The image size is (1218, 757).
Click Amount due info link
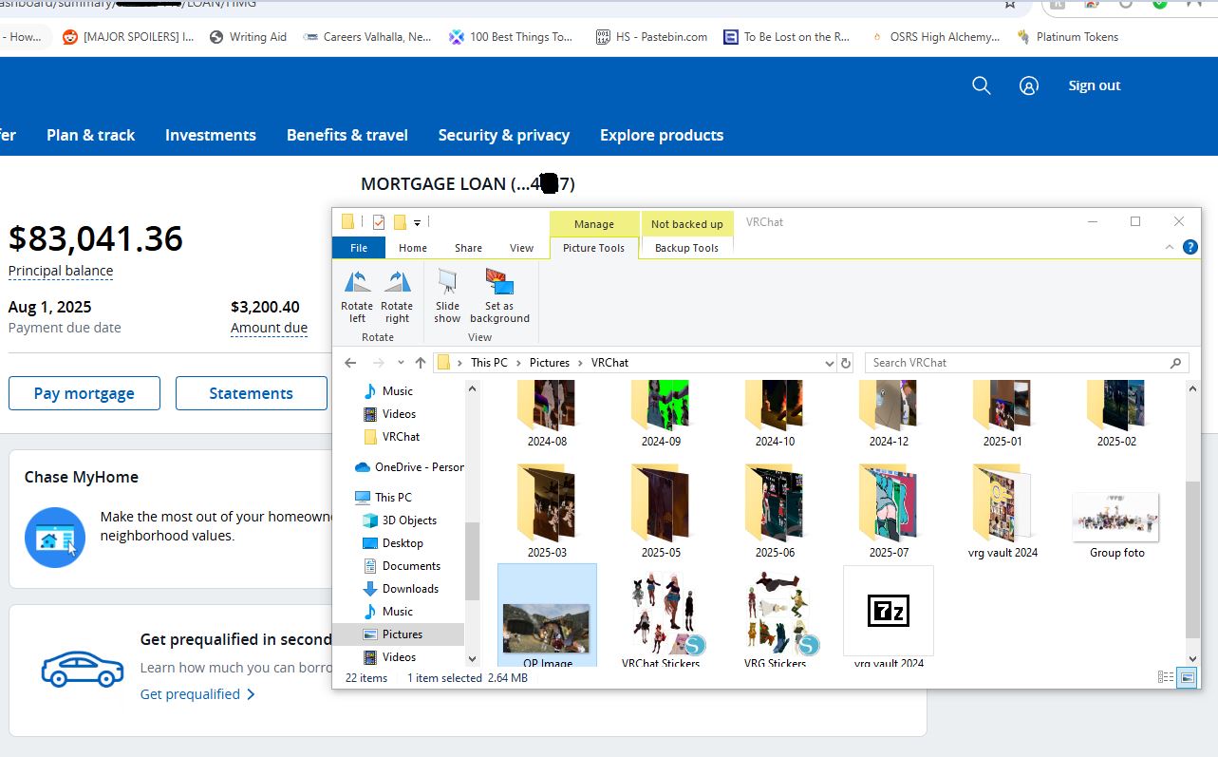pos(269,328)
